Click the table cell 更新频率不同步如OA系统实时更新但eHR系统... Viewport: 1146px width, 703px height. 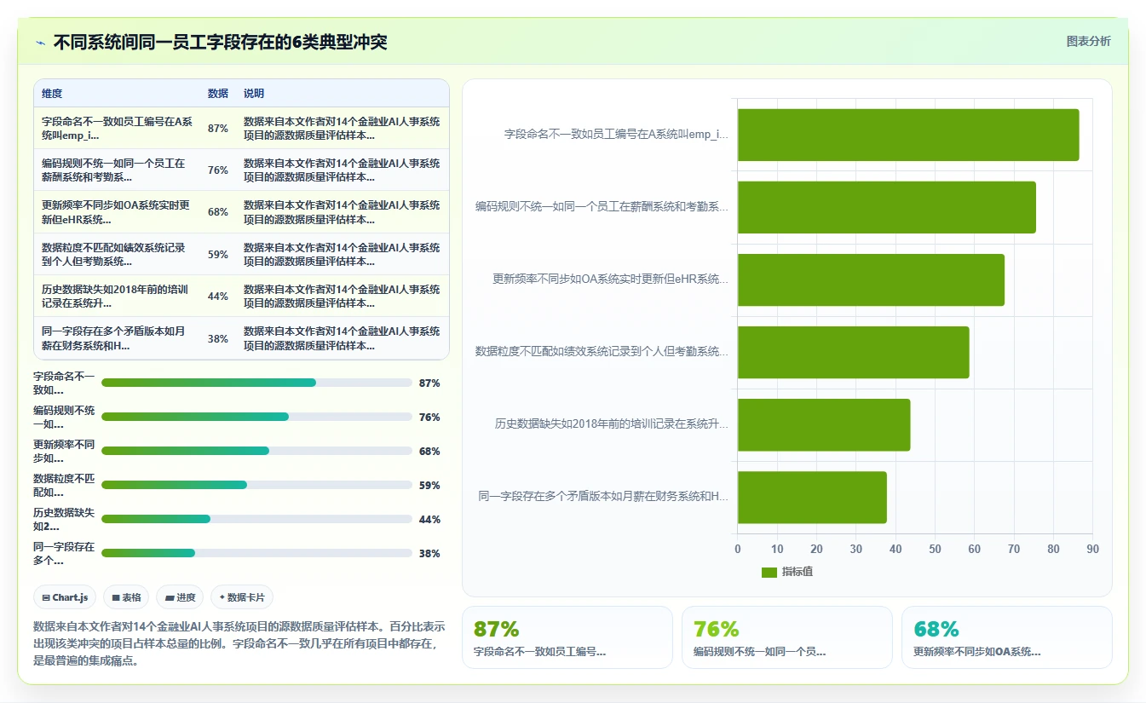tap(117, 212)
